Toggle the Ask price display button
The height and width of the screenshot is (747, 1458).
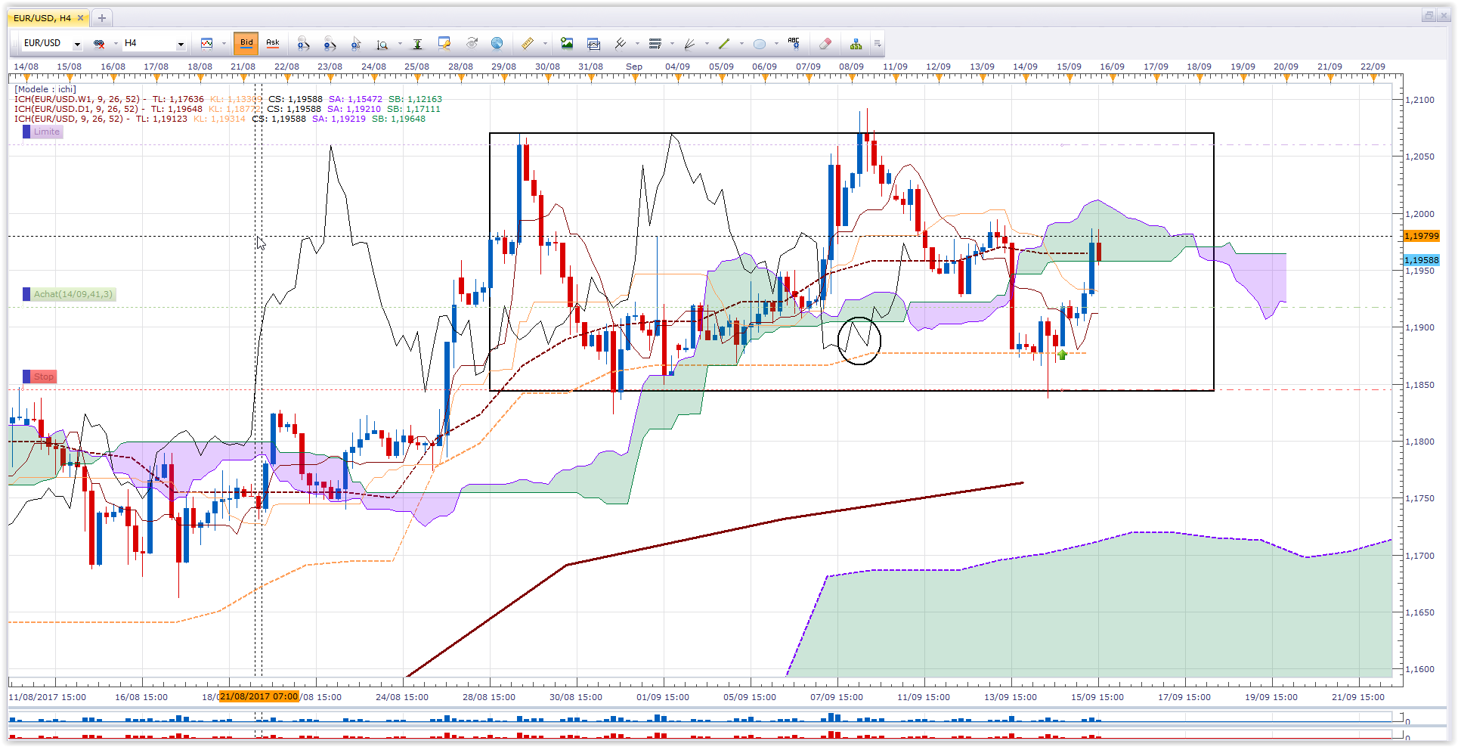coord(273,43)
